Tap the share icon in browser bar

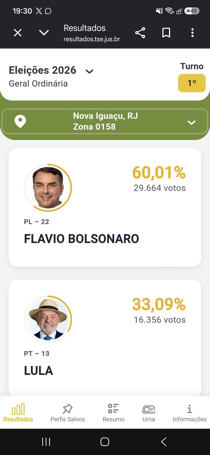coord(140,33)
